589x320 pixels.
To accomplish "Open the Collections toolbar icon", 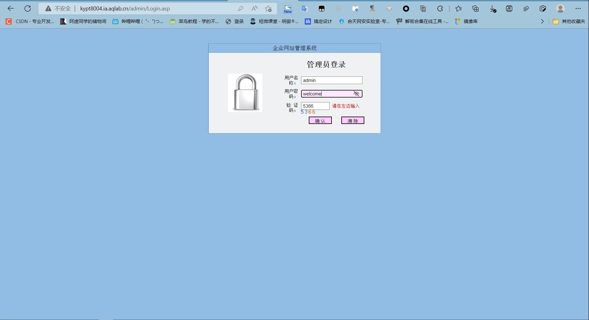I will 475,9.
